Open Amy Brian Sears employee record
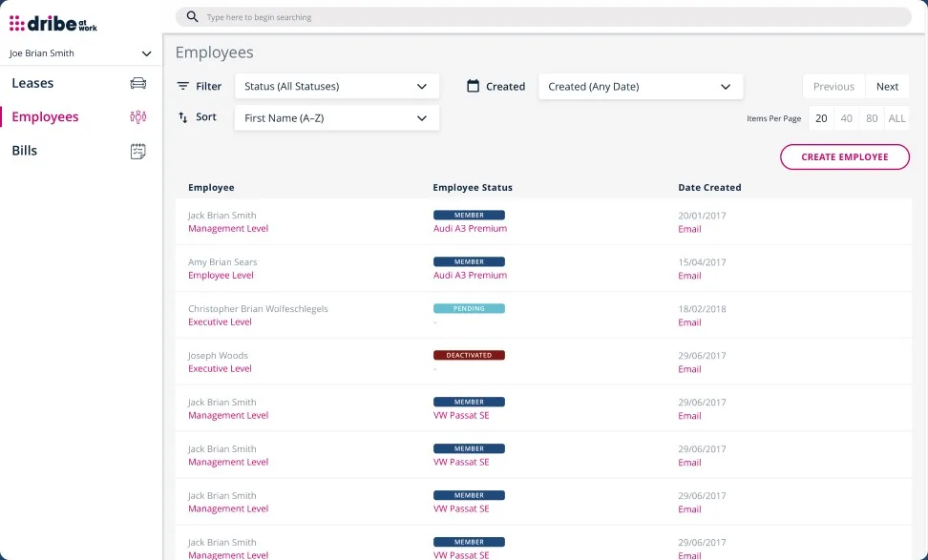928x560 pixels. (222, 262)
